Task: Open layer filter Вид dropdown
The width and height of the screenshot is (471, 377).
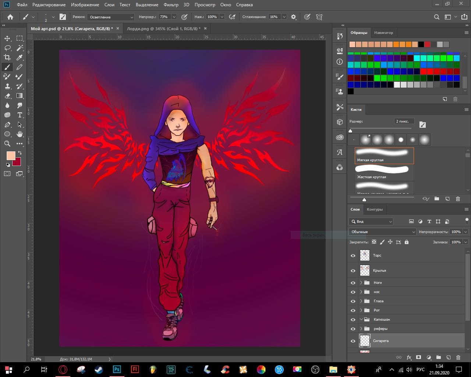Action: click(x=371, y=221)
